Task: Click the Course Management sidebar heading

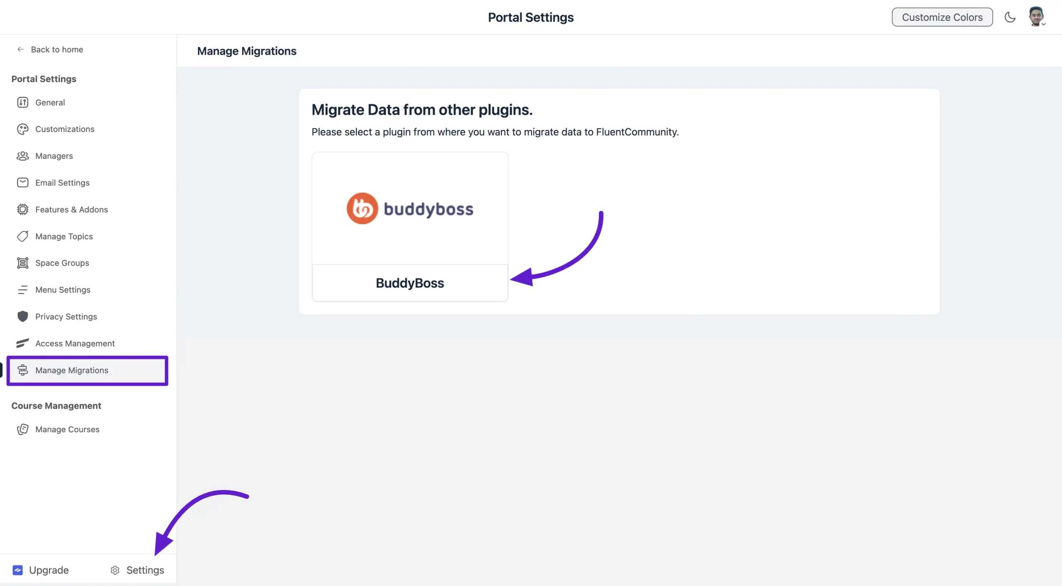Action: [x=56, y=406]
